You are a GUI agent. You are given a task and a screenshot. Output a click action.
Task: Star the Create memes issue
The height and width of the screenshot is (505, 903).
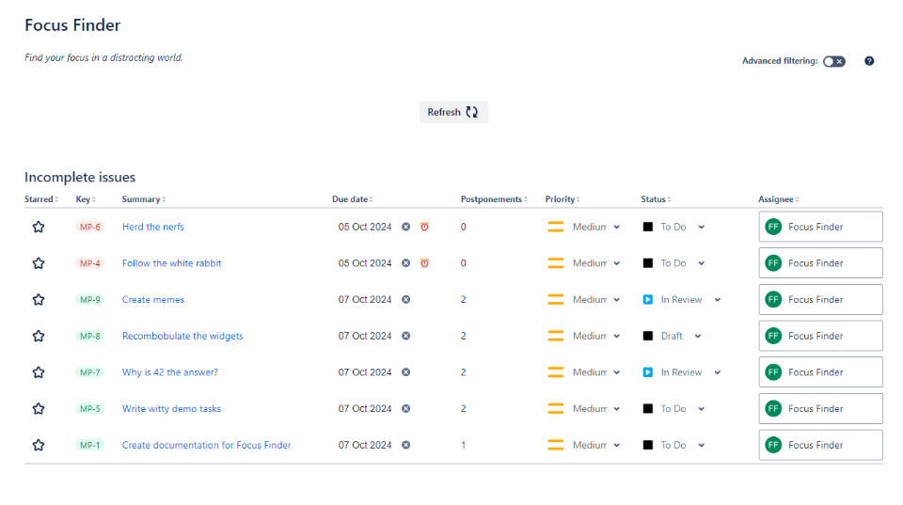39,300
